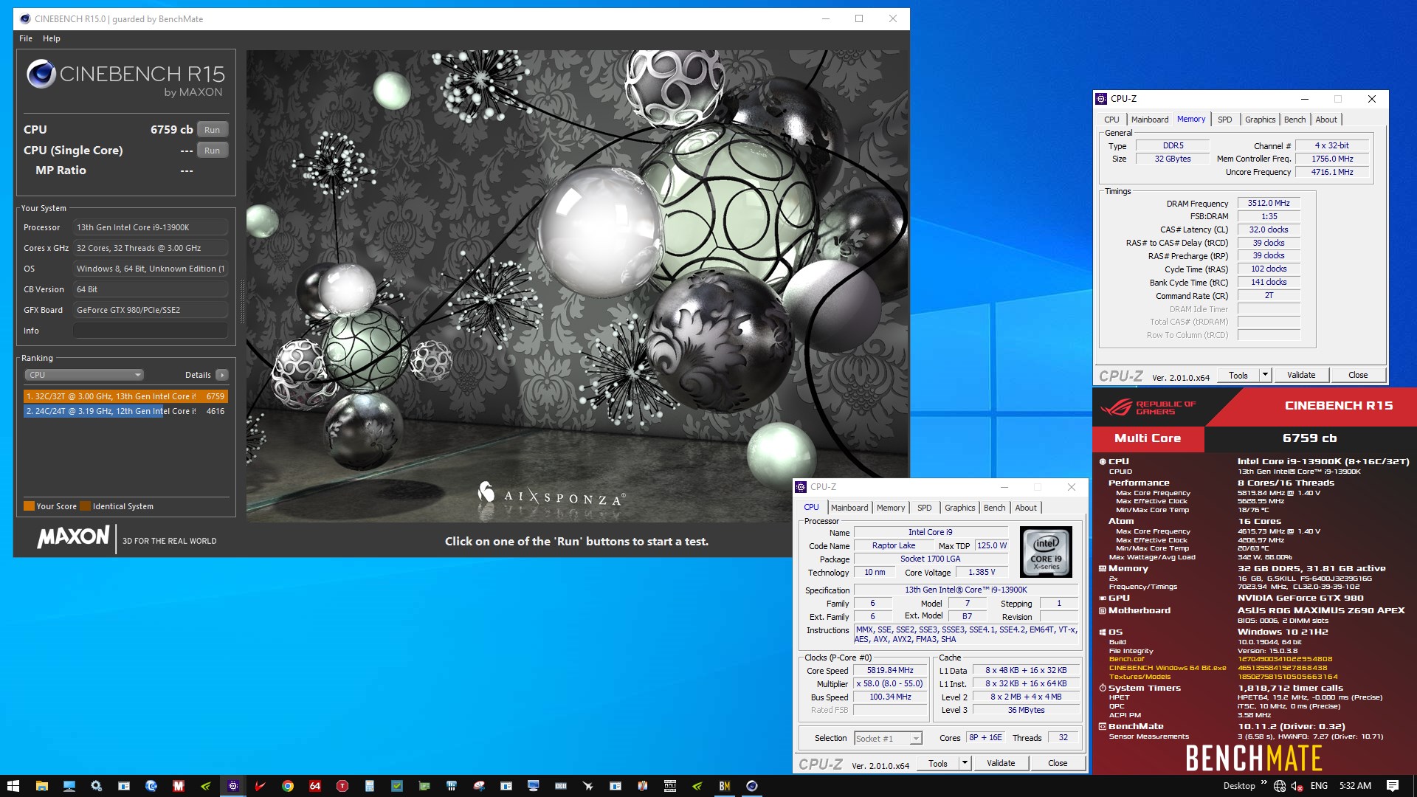Select the 24C/24T 12th Gen ranking entry
This screenshot has height=797, width=1417.
point(125,411)
